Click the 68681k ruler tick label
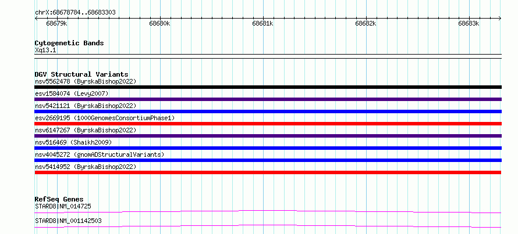 pyautogui.click(x=262, y=23)
